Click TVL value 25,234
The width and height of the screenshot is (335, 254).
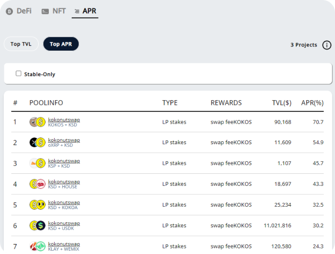(283, 205)
